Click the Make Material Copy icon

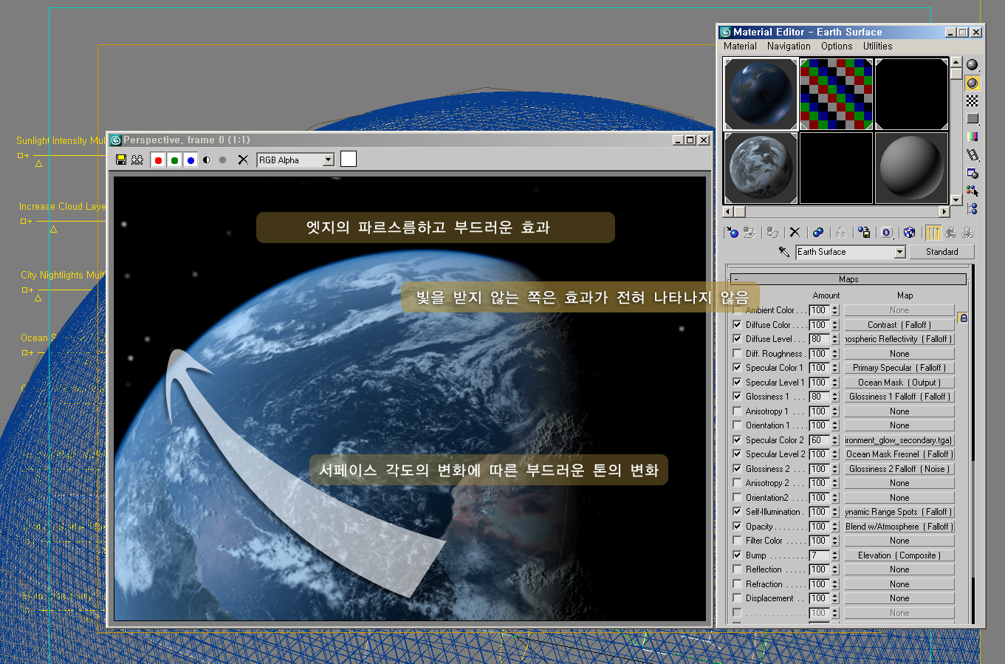(817, 232)
